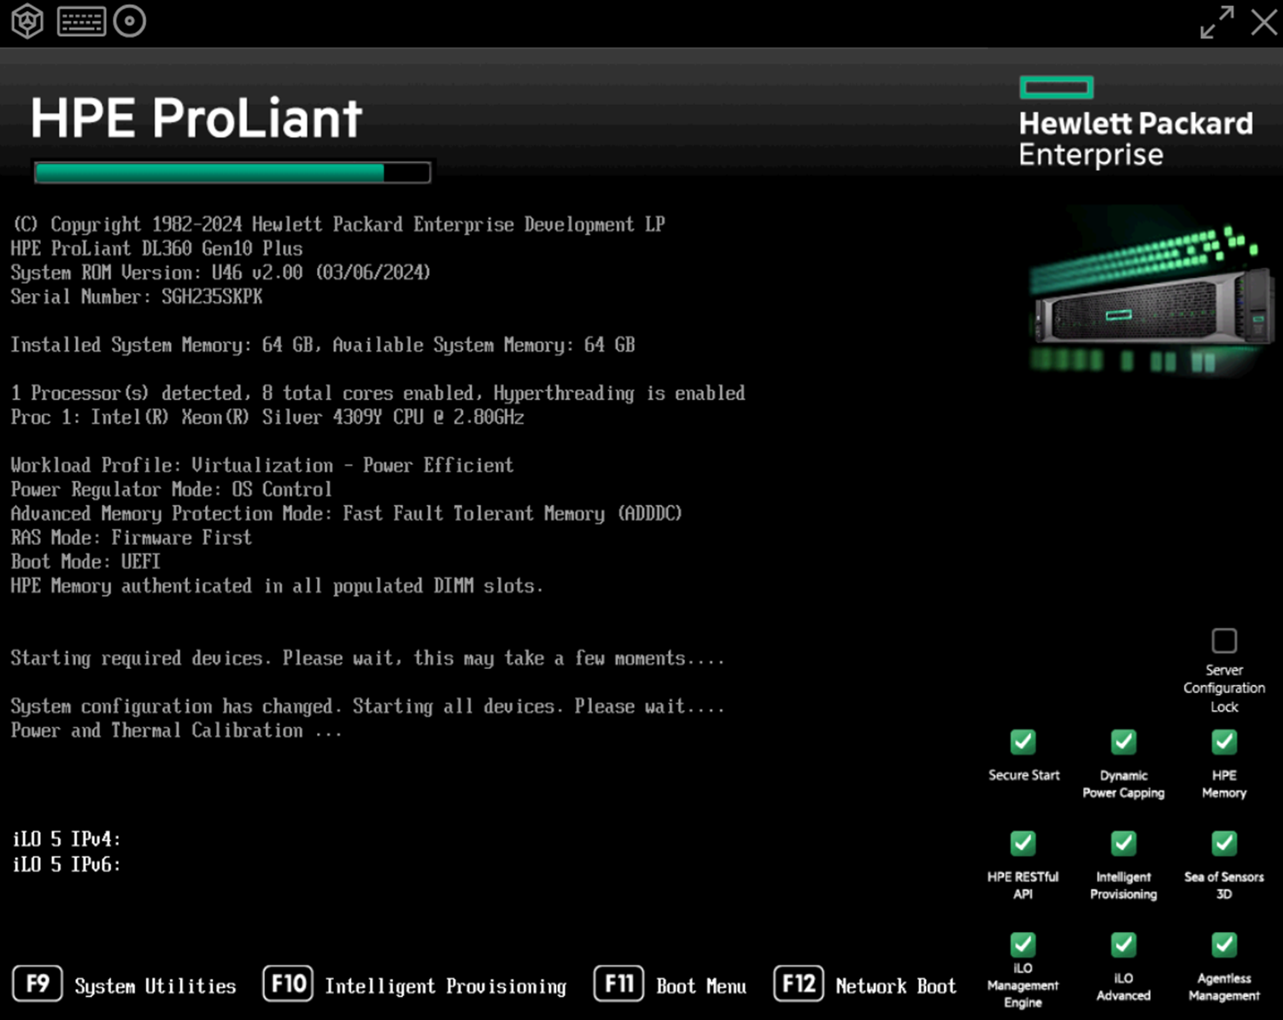Click the System Utilities label

pyautogui.click(x=155, y=986)
